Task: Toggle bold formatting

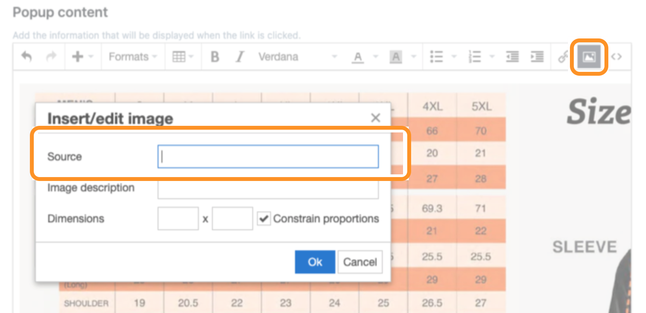Action: pyautogui.click(x=215, y=57)
